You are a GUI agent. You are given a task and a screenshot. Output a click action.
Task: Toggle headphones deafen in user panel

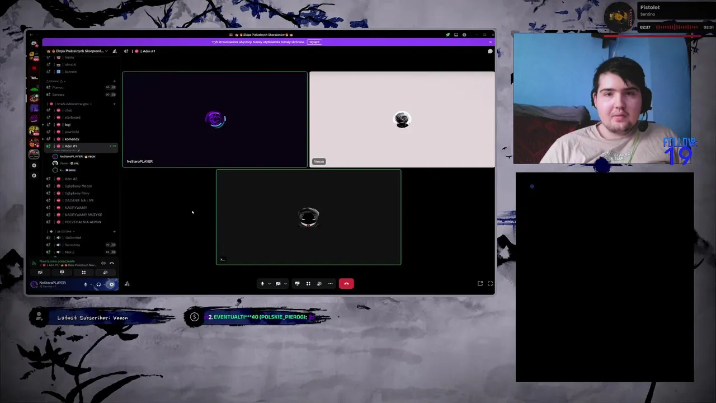pyautogui.click(x=98, y=284)
